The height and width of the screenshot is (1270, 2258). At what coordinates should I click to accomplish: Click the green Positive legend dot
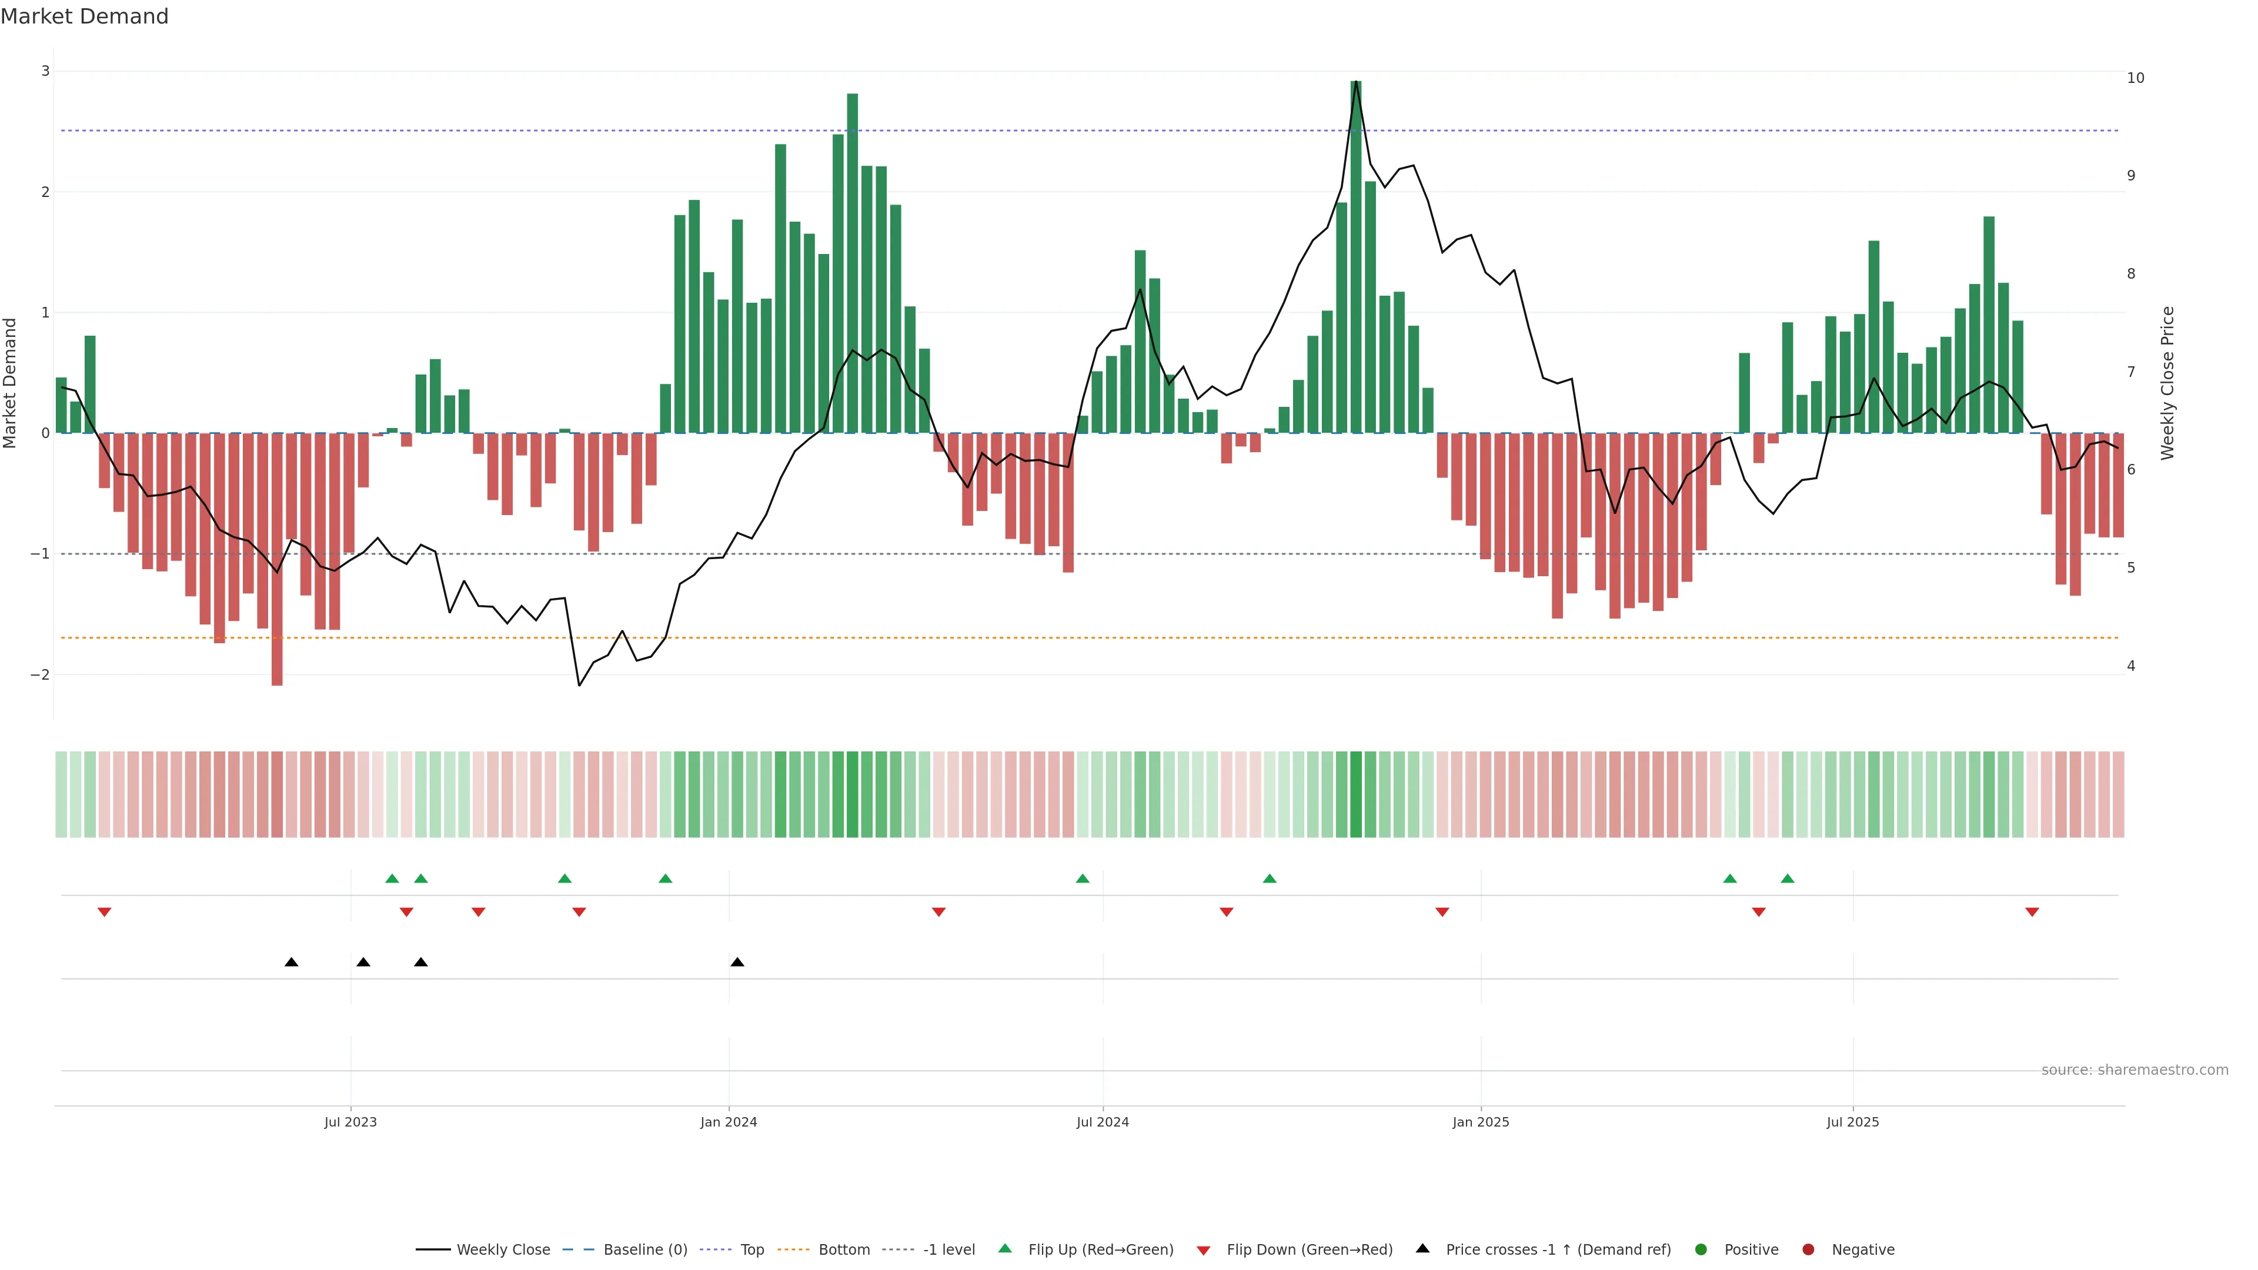(1701, 1249)
